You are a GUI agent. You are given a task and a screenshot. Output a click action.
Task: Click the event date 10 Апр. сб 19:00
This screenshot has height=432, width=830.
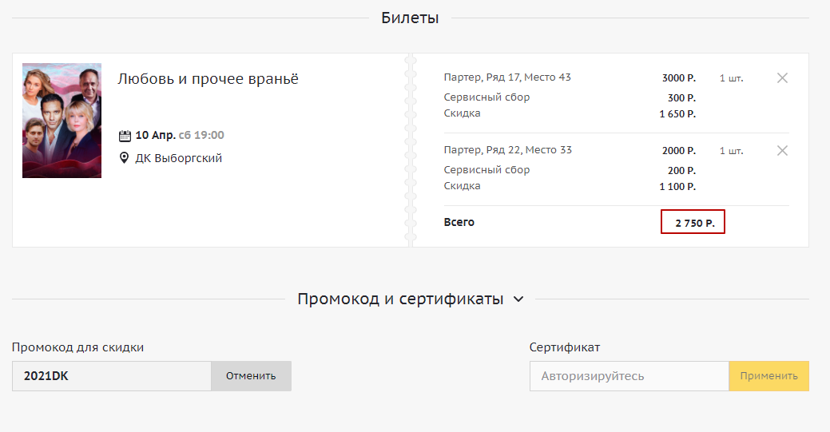pyautogui.click(x=179, y=135)
